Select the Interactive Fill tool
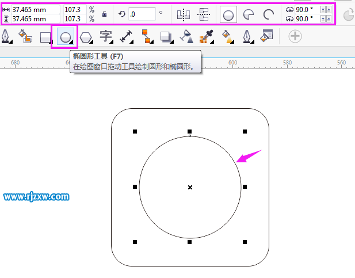This screenshot has height=278, width=355. click(227, 37)
